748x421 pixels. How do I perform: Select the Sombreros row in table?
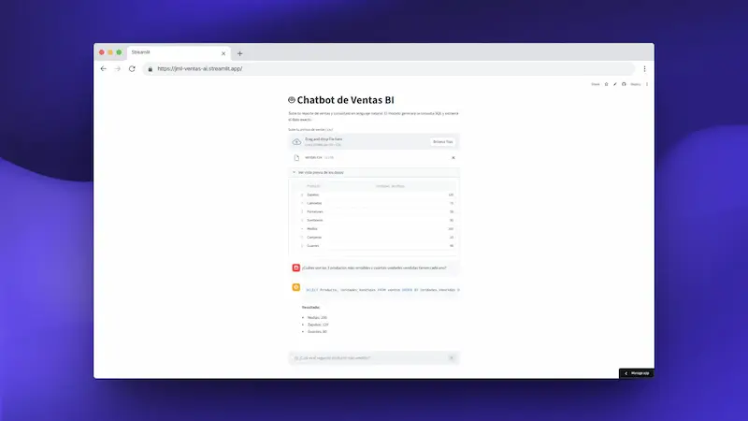tap(374, 221)
